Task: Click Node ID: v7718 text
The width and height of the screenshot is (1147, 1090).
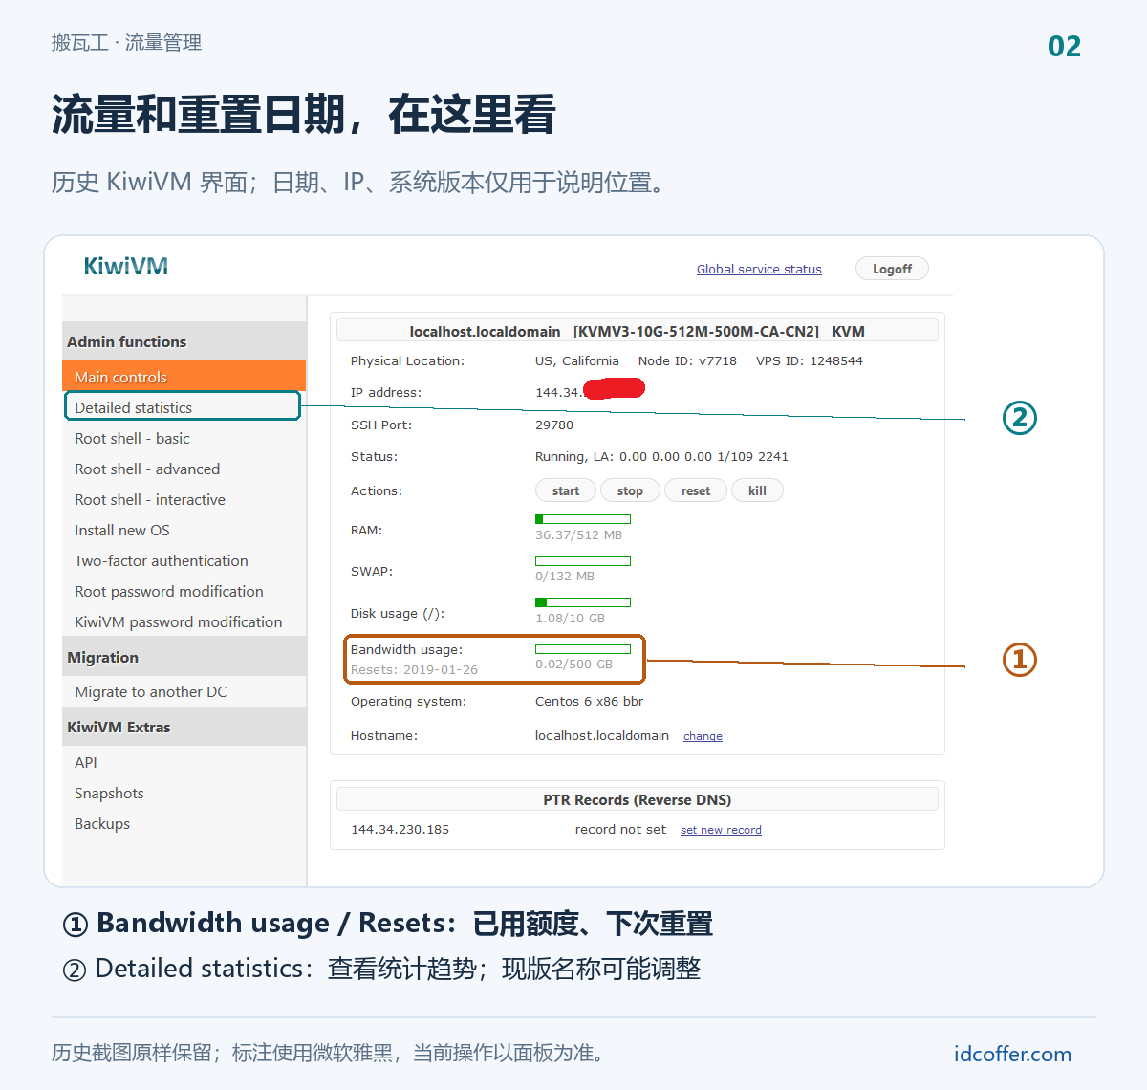Action: click(x=687, y=360)
